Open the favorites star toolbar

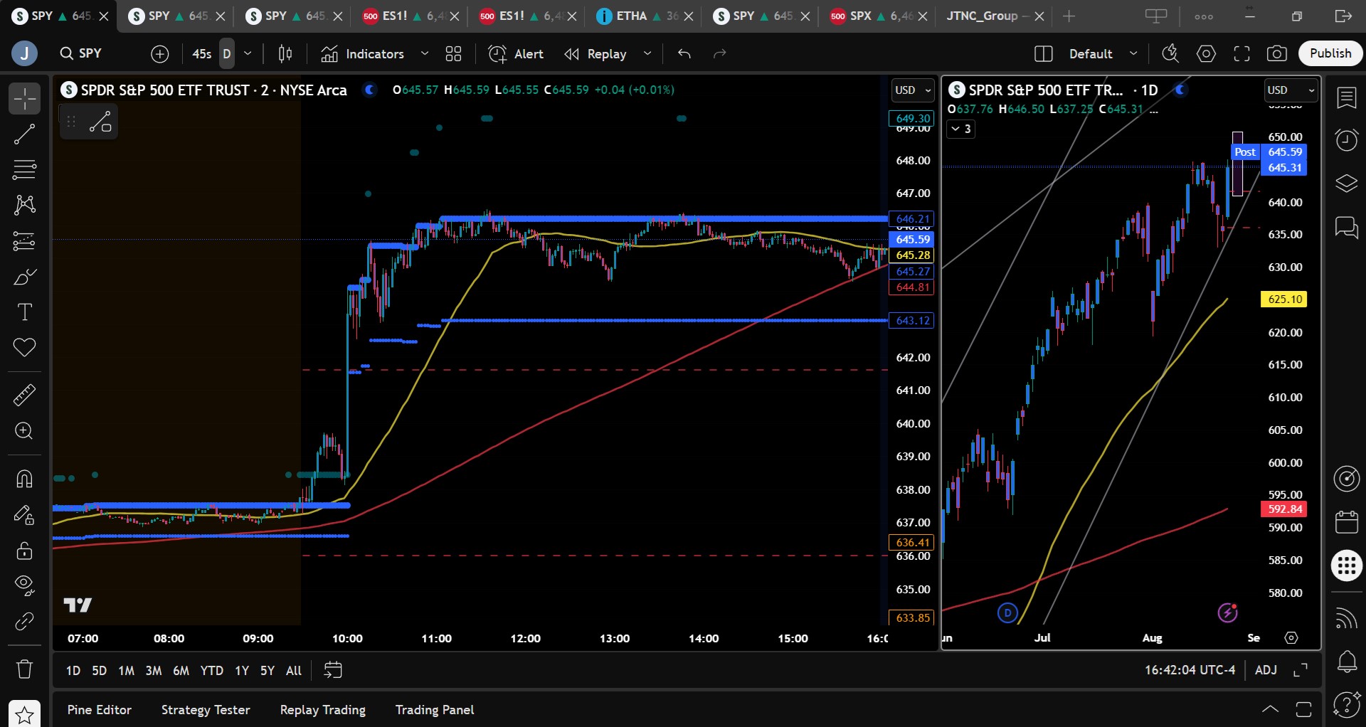pyautogui.click(x=24, y=714)
